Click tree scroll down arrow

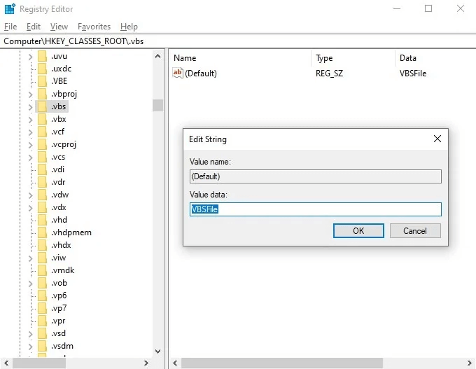[x=158, y=351]
